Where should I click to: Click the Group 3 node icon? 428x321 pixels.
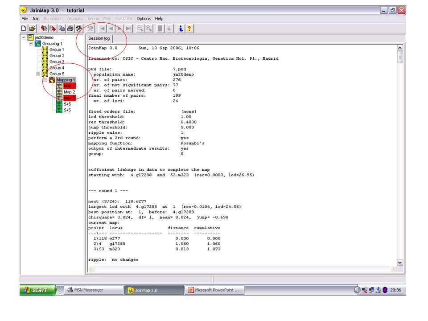(x=45, y=62)
